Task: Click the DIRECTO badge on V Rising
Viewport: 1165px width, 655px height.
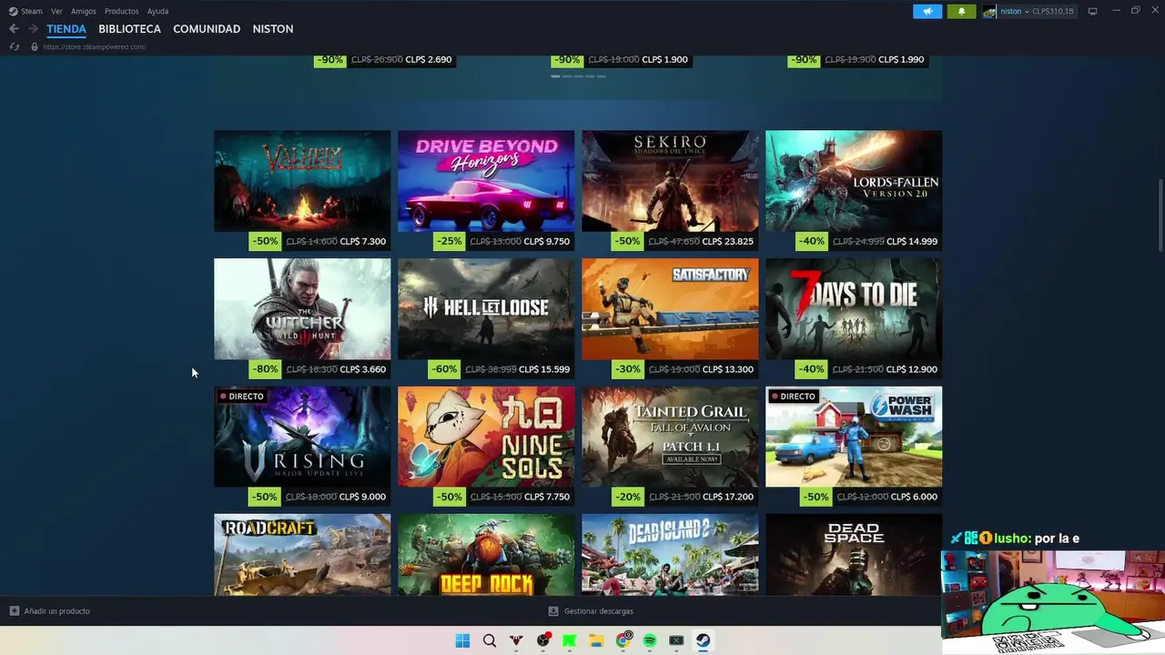Action: 242,397
